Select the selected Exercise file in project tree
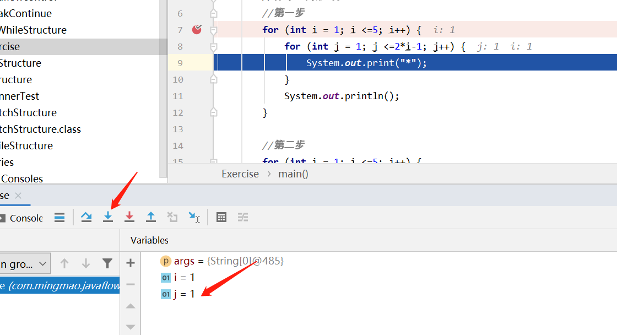Viewport: 617px width, 335px height. click(79, 46)
